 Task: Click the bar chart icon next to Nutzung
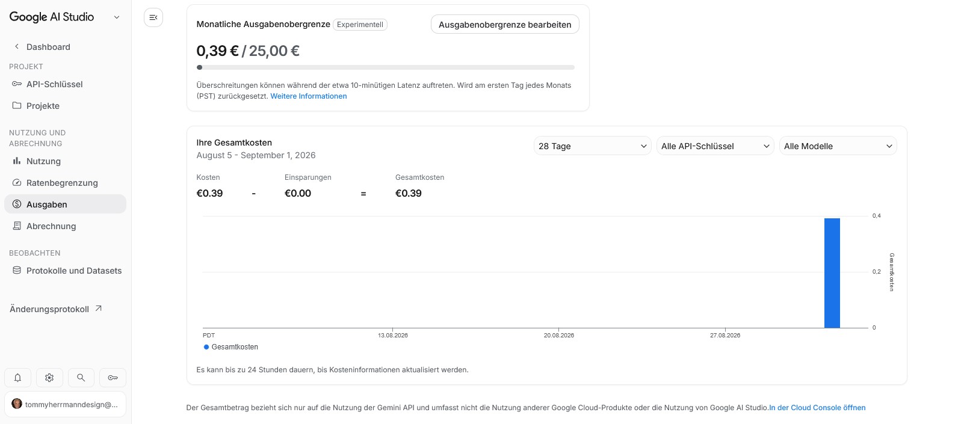(x=17, y=161)
